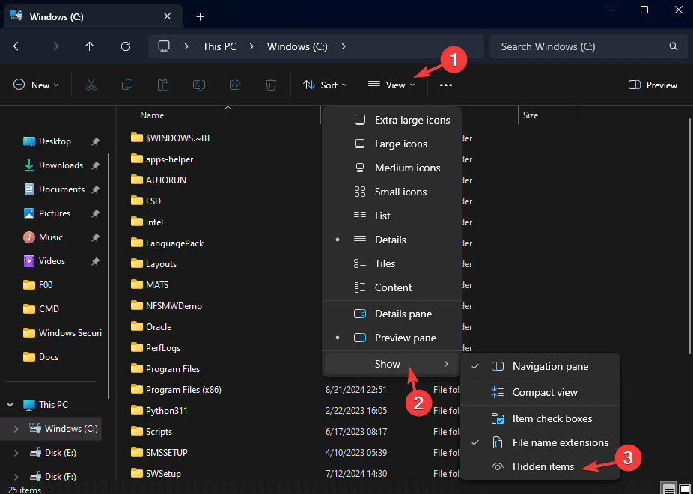Click the Search Windows (C:) field
Image resolution: width=693 pixels, height=494 pixels.
pyautogui.click(x=587, y=46)
